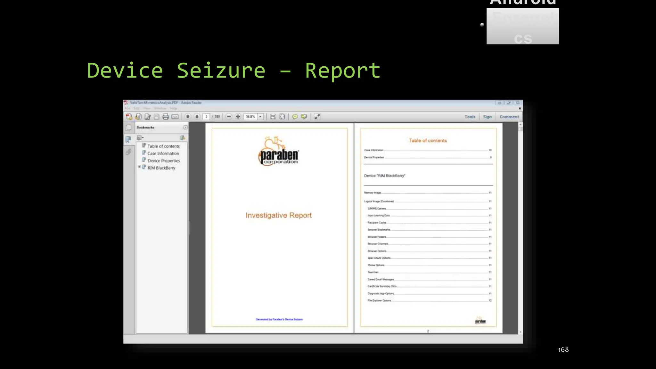Click the highlight text tool icon
The height and width of the screenshot is (369, 656).
tap(304, 117)
